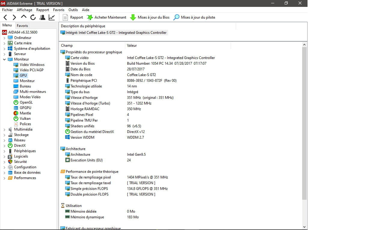Open the Aide menu

pyautogui.click(x=86, y=10)
